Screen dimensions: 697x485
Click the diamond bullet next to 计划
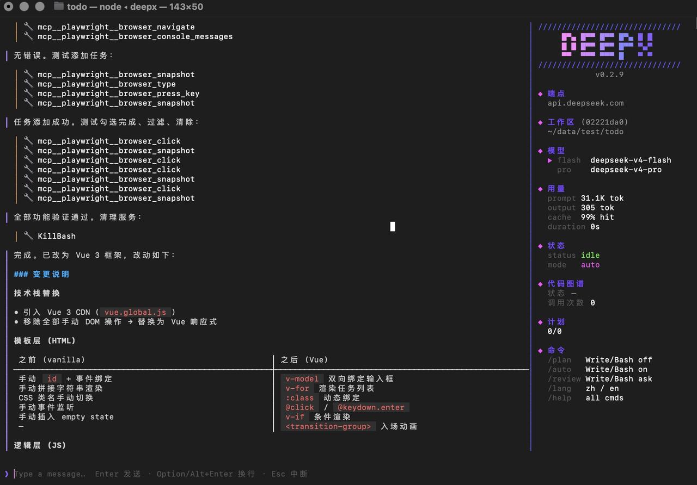tap(540, 322)
